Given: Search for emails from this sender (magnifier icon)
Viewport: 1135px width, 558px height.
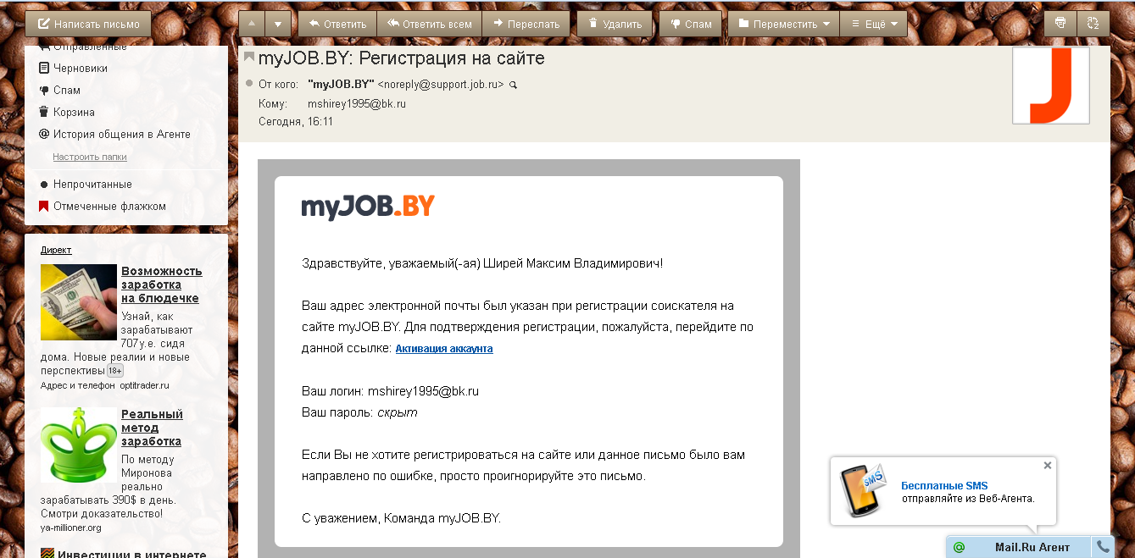Looking at the screenshot, I should click(x=513, y=85).
